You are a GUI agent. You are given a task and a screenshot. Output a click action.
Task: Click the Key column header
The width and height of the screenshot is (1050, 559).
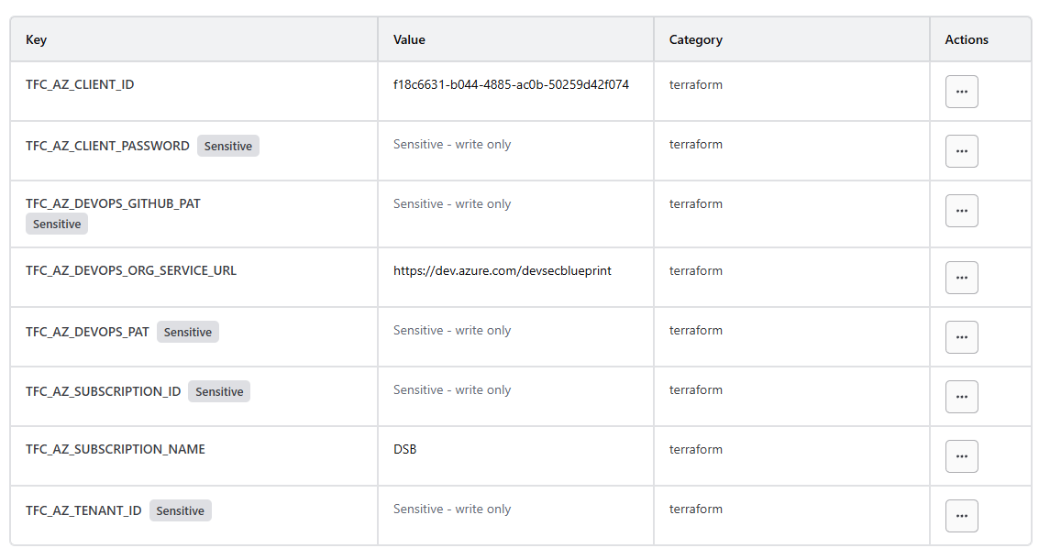pyautogui.click(x=35, y=39)
